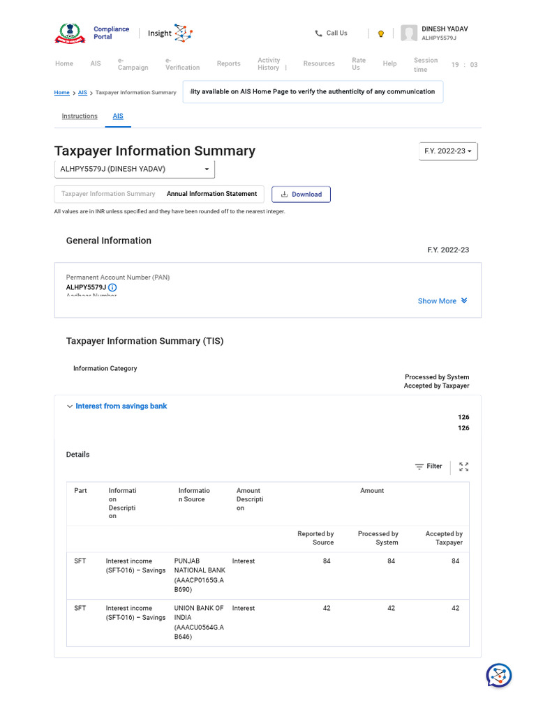Screen dimensions: 536x714
Task: Open the e-Verification menu item
Action: (x=182, y=63)
